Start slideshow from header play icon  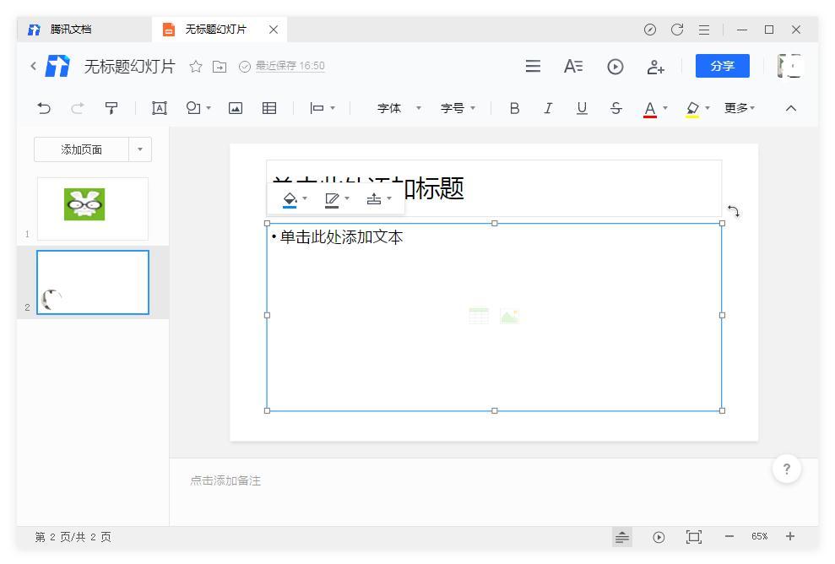coord(615,67)
